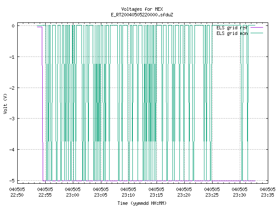Click the 'ELS grid ref' legend label

232,28
